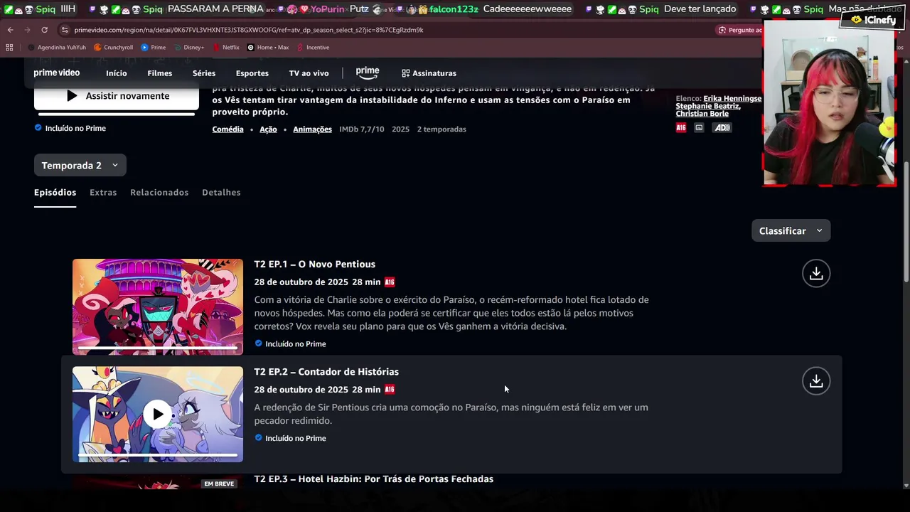This screenshot has height=512, width=910.
Task: Reload the Prime Video page
Action: (x=44, y=30)
